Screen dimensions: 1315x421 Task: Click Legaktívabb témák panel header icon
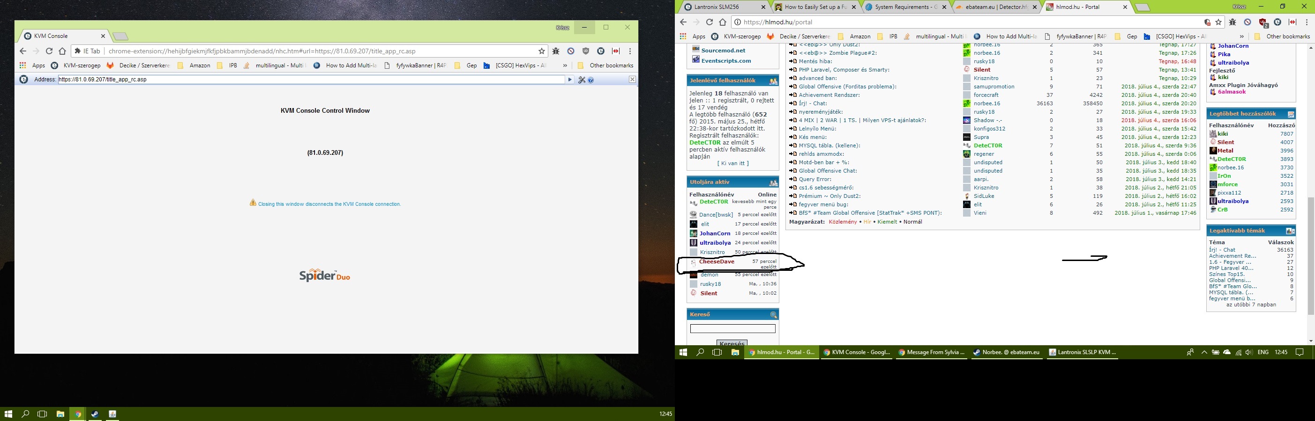pyautogui.click(x=1290, y=231)
